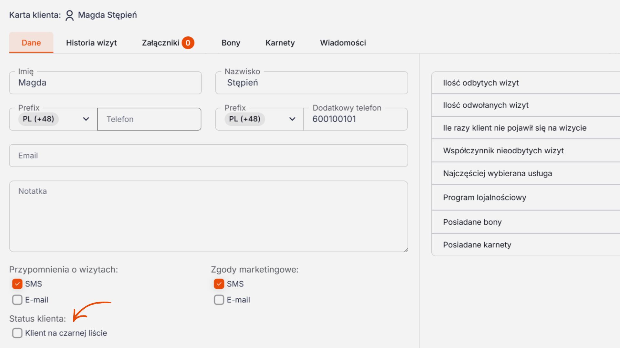Enable E-mail visit reminders checkbox
The height and width of the screenshot is (348, 620).
point(17,300)
